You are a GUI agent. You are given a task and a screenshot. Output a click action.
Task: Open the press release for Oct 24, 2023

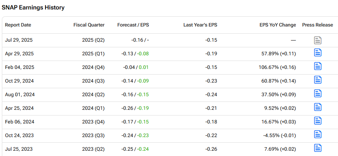318,134
